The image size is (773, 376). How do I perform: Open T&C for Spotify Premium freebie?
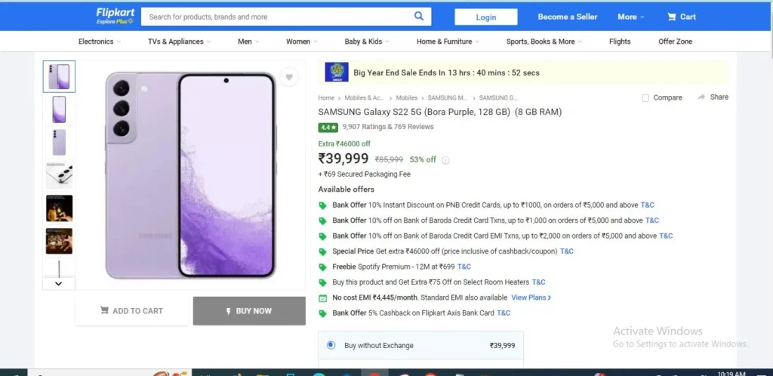464,267
